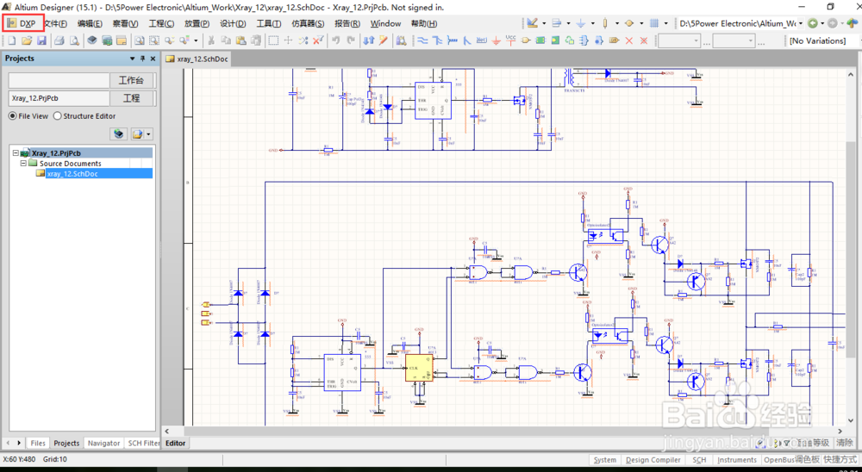
Task: Click the 清除 clear button
Action: click(846, 443)
